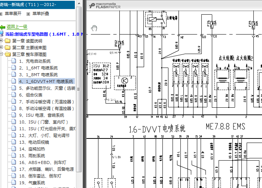
Task: Click document icon for 3、1_8MT 电喷系统
Action: click(14, 74)
